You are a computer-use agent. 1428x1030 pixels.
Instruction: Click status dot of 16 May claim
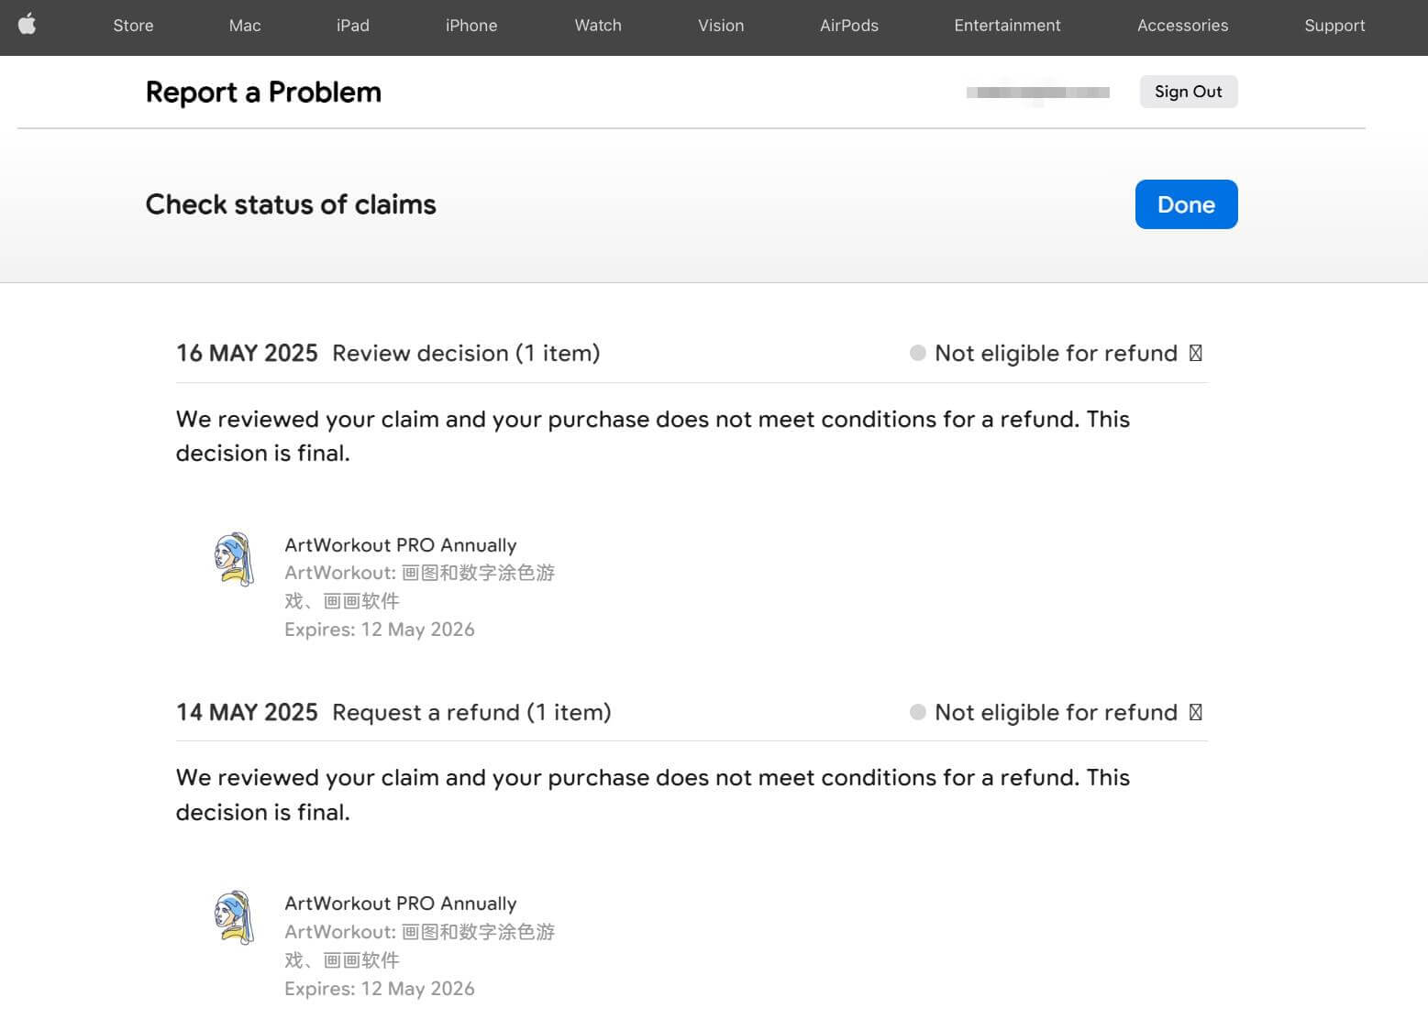917,354
